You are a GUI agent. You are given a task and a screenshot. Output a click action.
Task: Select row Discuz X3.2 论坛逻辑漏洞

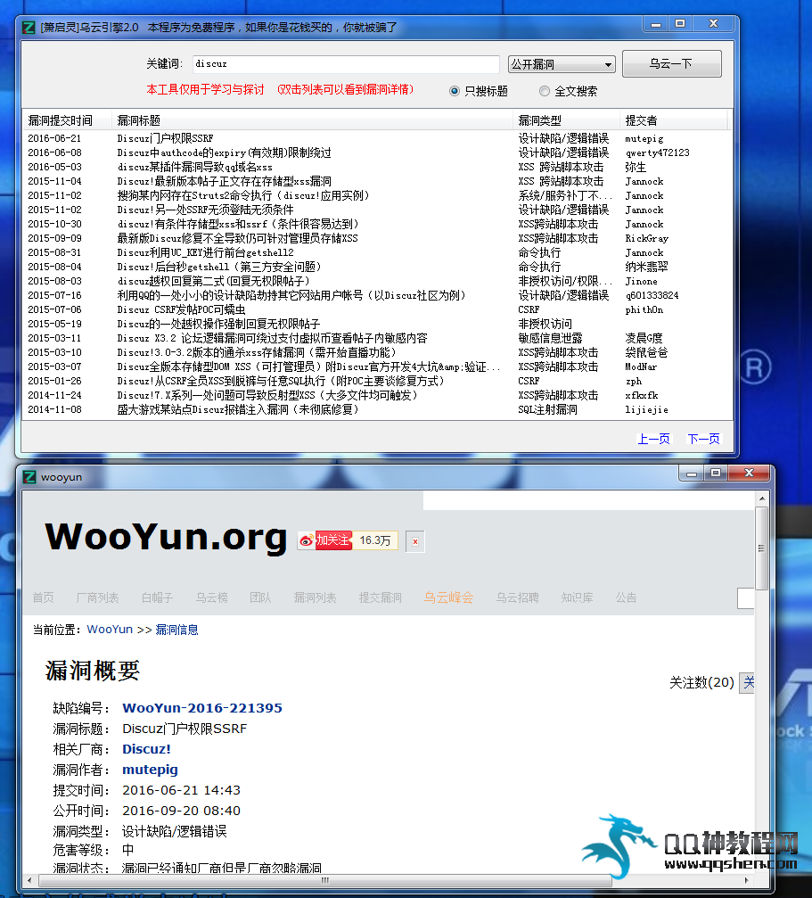click(x=377, y=339)
